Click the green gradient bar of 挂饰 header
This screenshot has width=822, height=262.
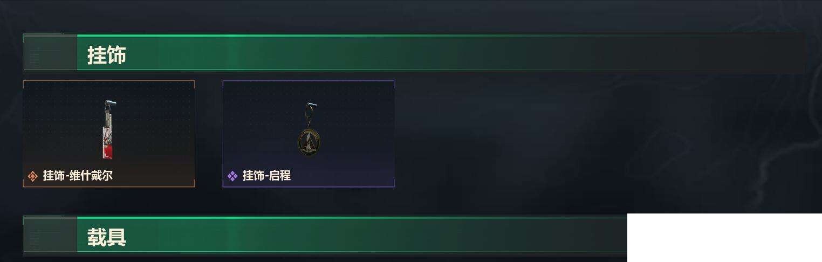tap(441, 53)
